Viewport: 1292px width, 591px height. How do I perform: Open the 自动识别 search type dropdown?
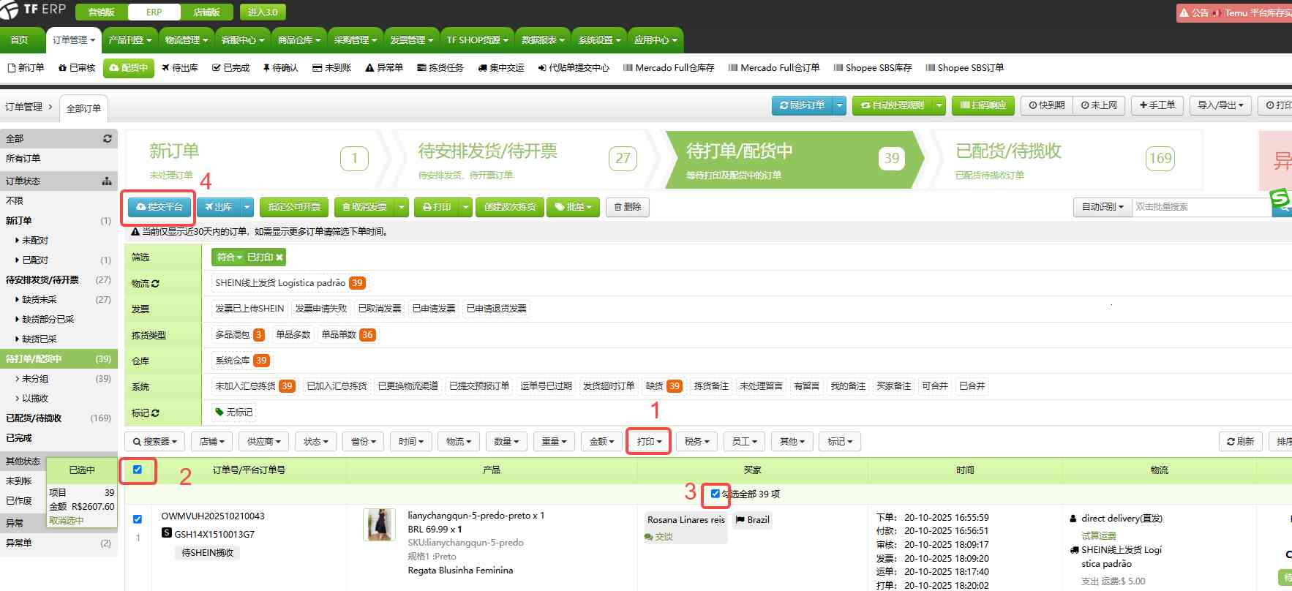(x=1102, y=207)
